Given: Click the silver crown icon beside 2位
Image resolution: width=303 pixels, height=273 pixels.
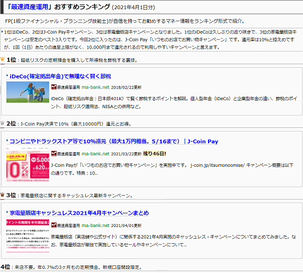Looking at the screenshot, I should (3, 123).
